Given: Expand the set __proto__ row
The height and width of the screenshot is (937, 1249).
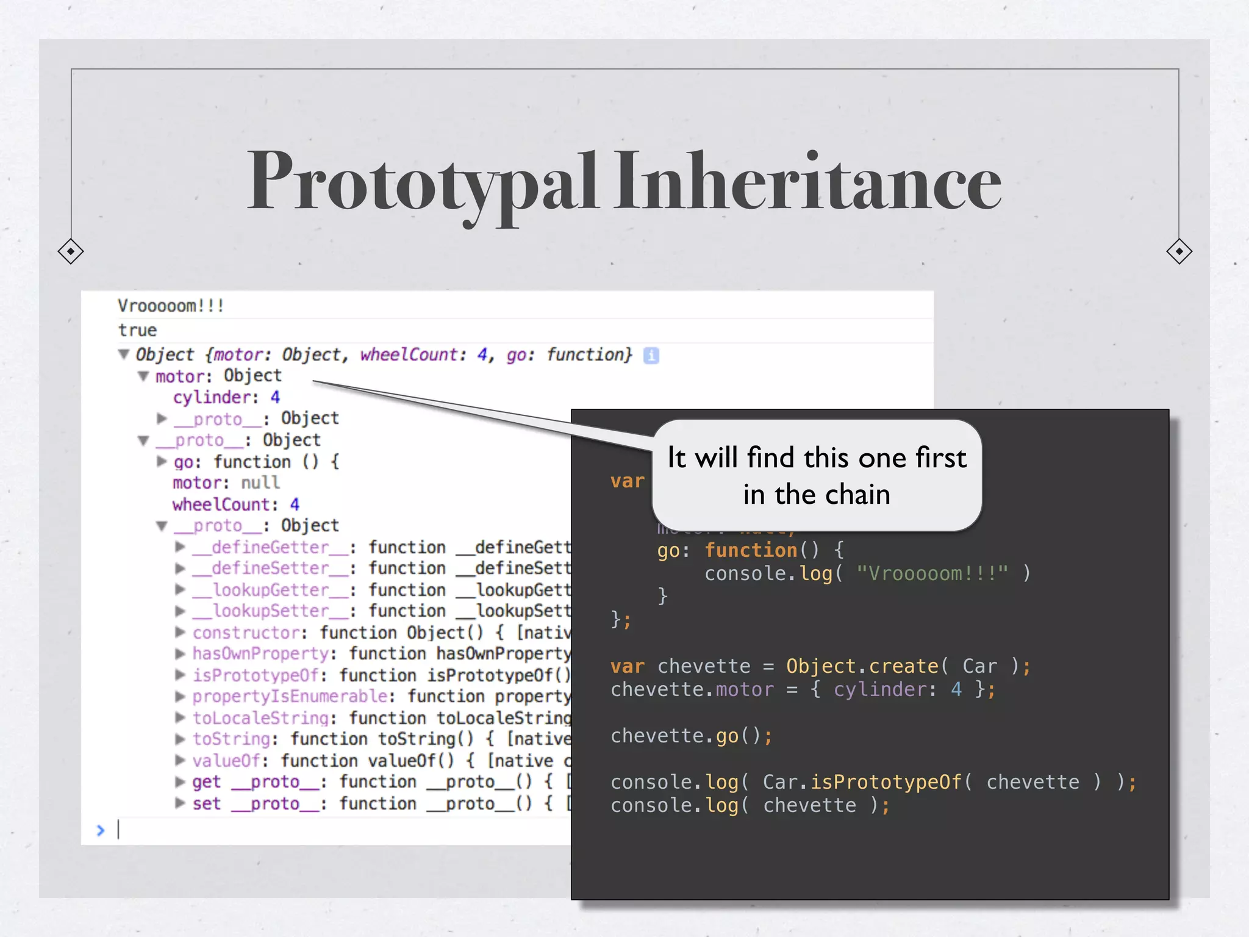Looking at the screenshot, I should [181, 803].
